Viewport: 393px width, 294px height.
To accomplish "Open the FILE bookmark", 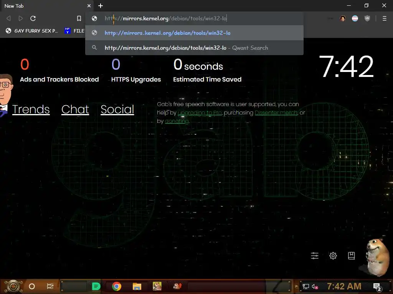I will [x=74, y=31].
